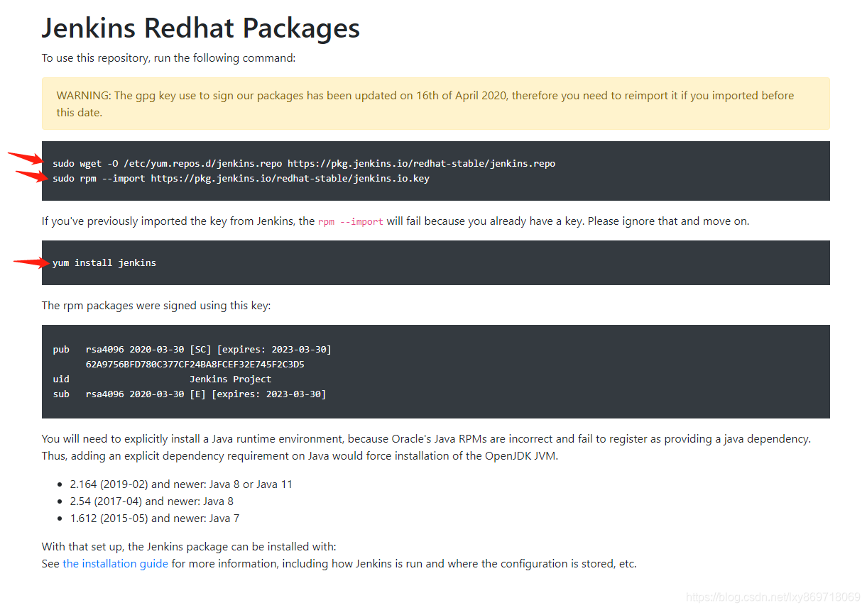Click the 'To use this repository' sentence
The image size is (867, 610).
pos(168,58)
